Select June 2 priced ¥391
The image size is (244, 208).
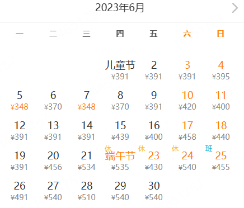[154, 70]
